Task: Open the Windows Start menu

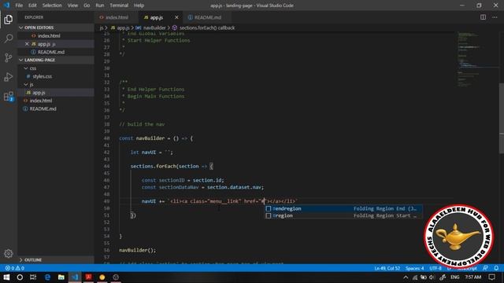Action: point(6,277)
